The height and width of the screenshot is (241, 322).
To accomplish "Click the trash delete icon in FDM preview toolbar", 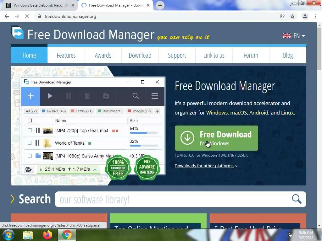I will [x=87, y=96].
